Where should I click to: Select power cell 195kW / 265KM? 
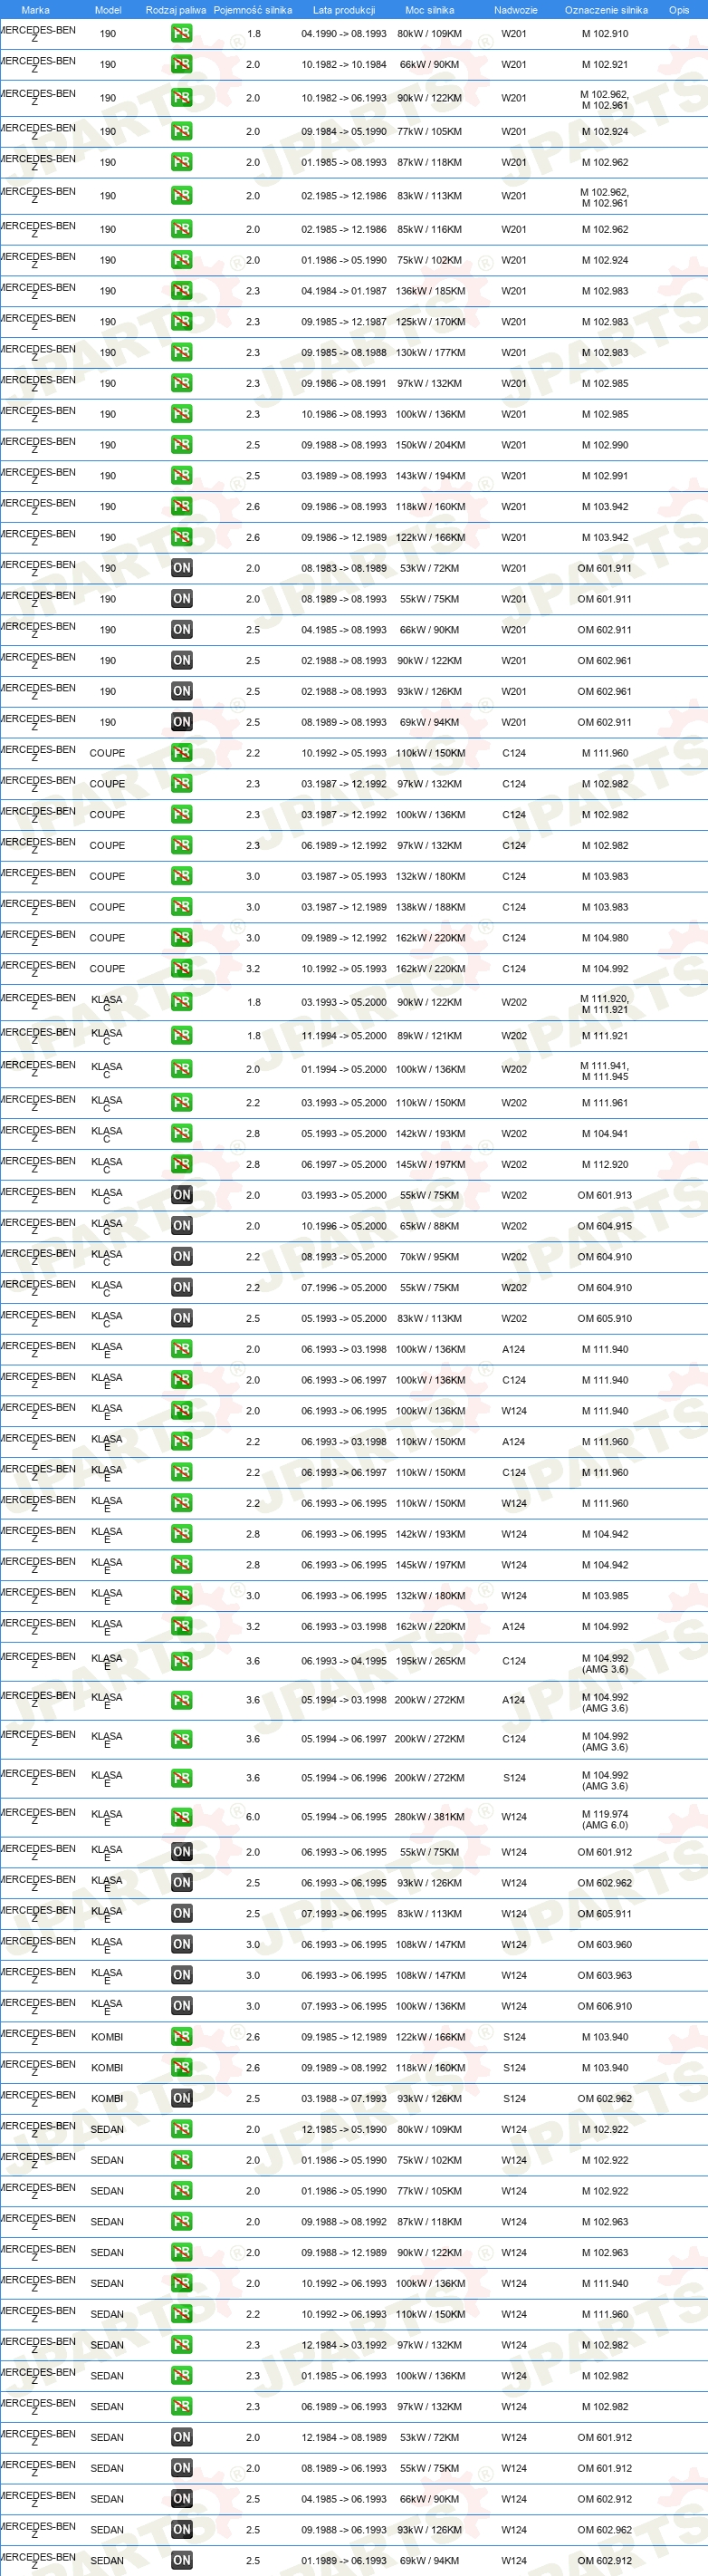tap(429, 1661)
